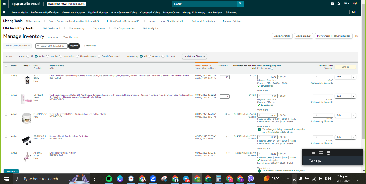The width and height of the screenshot is (366, 184).
Task: Open the hamburger navigation menu
Action: pyautogui.click(x=4, y=4)
